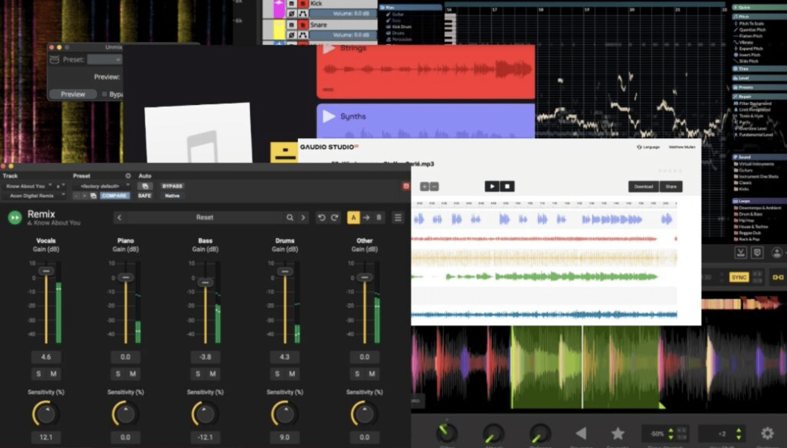The width and height of the screenshot is (787, 448).
Task: Open the Drum & Bass loops folder
Action: 748,214
